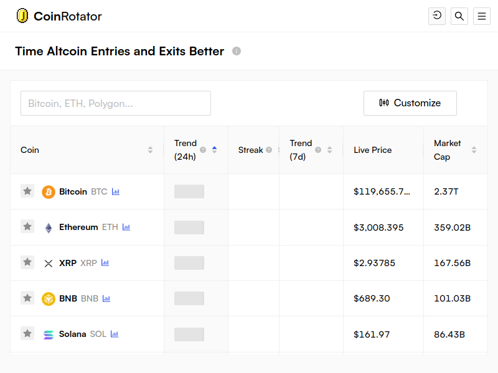The height and width of the screenshot is (373, 498).
Task: Sort by Coin column arrows
Action: click(x=150, y=150)
